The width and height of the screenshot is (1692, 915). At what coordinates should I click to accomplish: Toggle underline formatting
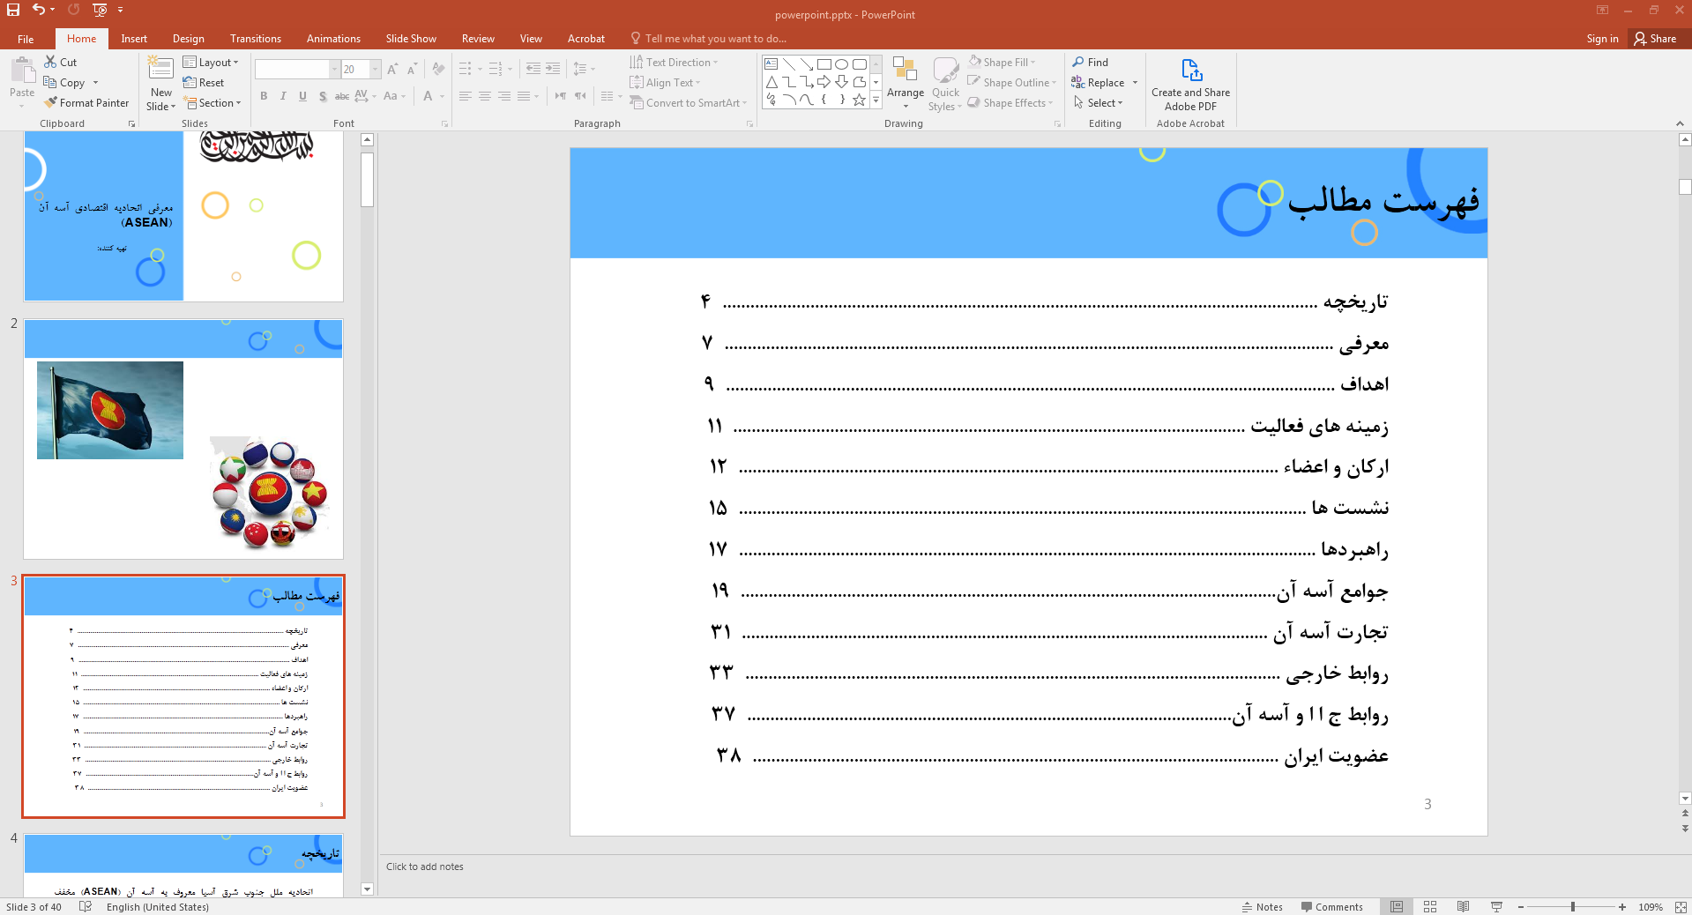tap(302, 96)
